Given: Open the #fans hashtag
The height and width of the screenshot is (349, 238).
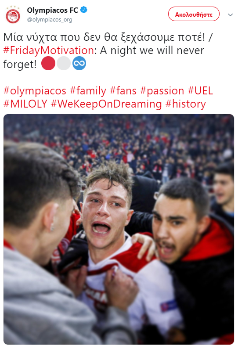Looking at the screenshot, I should point(123,91).
